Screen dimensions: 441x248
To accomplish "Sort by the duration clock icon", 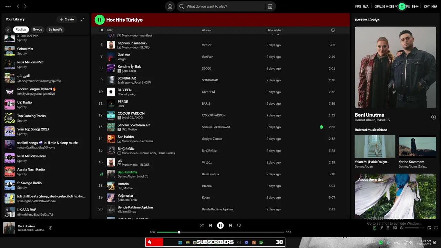I will pyautogui.click(x=332, y=30).
